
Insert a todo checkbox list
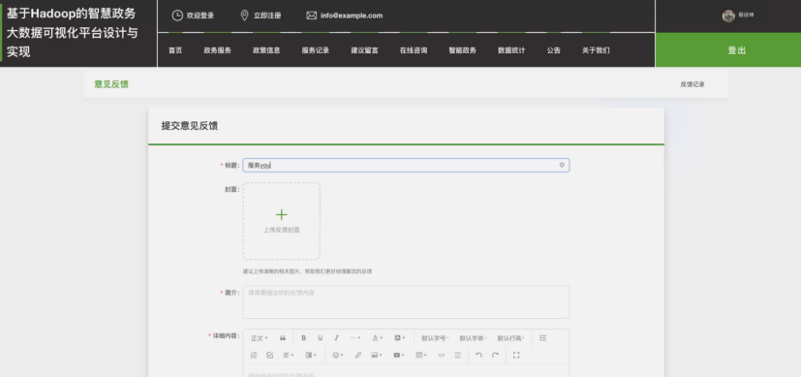(x=269, y=355)
